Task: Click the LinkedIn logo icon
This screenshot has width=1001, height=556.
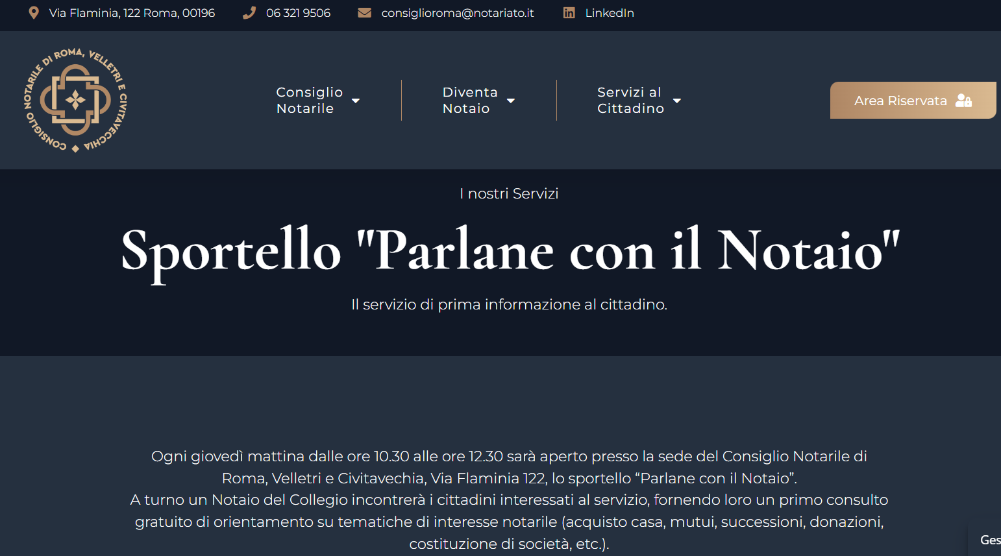Action: pyautogui.click(x=569, y=13)
